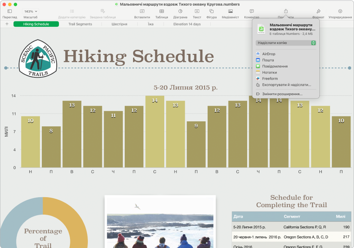Viewport: 354px width, 248px height.
Task: Select the chart bar labeled 11
Action: [113, 139]
